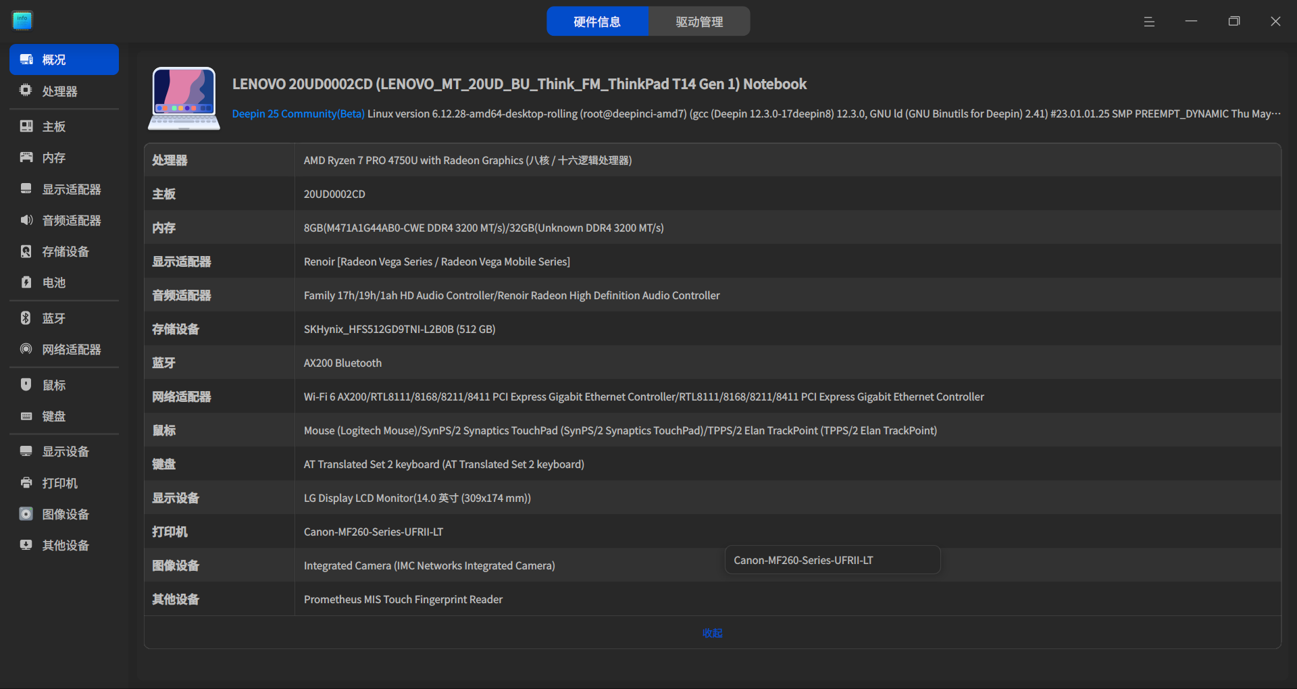Open the 其他设备 other devices icon

[x=26, y=545]
